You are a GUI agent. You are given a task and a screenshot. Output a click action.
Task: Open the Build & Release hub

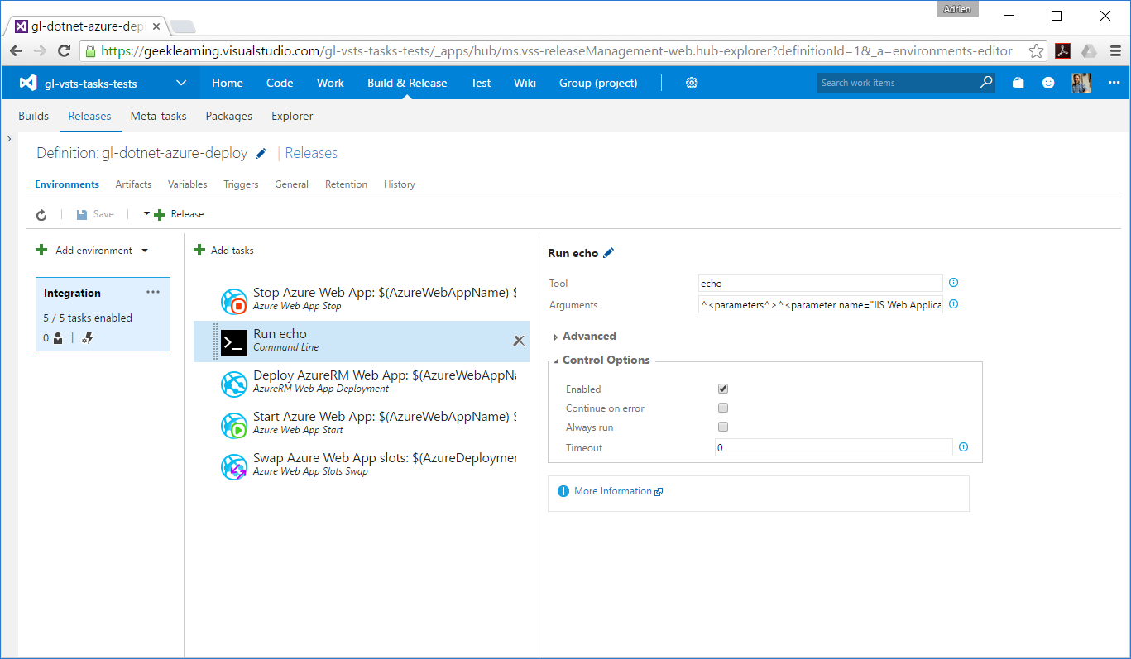click(x=407, y=83)
